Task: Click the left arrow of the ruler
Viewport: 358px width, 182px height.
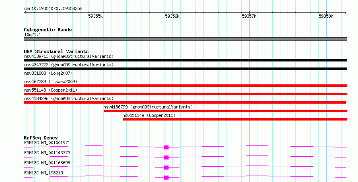Action: coord(25,13)
